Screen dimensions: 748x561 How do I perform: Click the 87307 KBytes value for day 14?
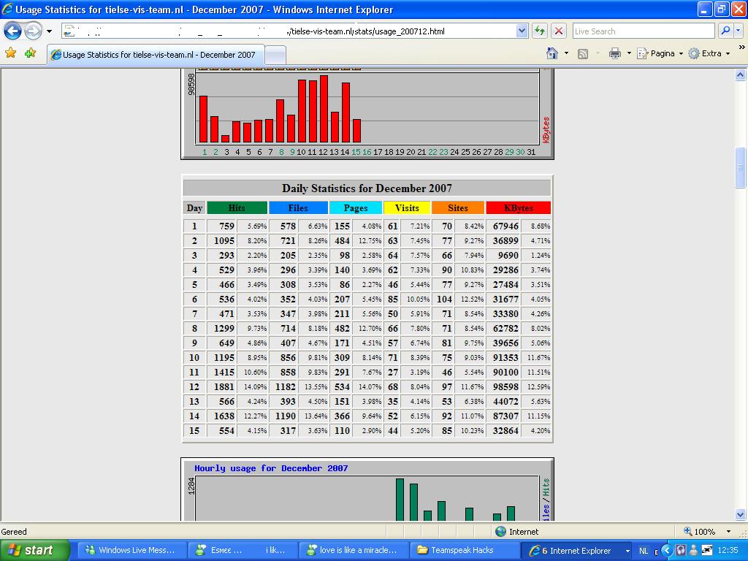coord(504,416)
